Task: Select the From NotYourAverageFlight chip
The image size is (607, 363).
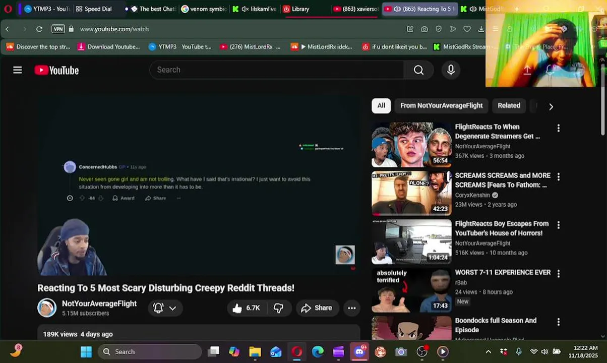Action: [441, 105]
